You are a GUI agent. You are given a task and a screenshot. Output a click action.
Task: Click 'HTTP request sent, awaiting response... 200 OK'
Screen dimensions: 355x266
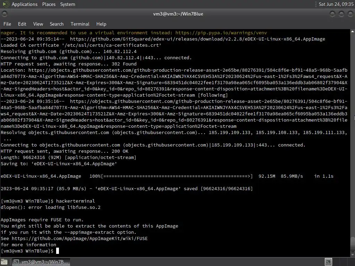pos(64,151)
